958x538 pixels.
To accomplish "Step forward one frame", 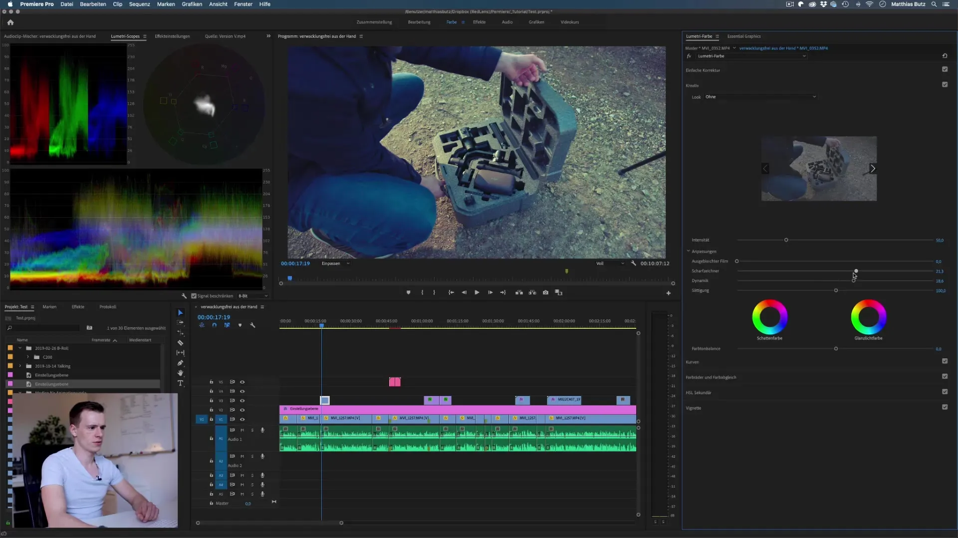I will [490, 292].
